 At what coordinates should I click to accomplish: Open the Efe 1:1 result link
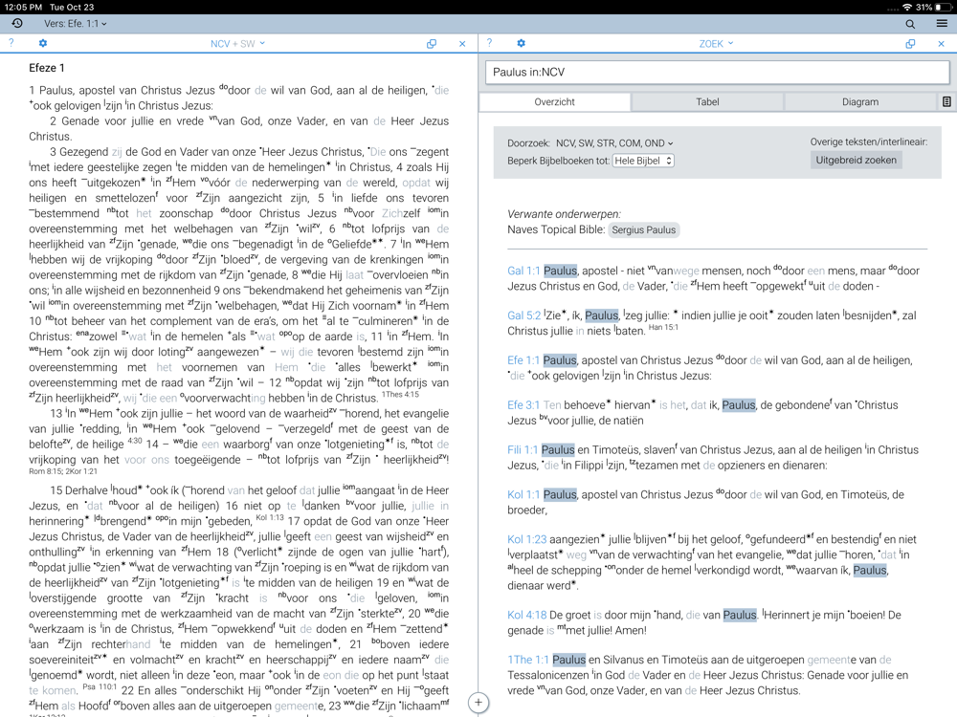pyautogui.click(x=523, y=360)
